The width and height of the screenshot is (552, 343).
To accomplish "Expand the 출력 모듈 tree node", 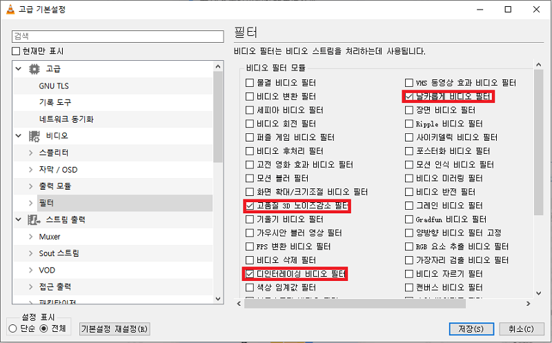I will click(30, 186).
